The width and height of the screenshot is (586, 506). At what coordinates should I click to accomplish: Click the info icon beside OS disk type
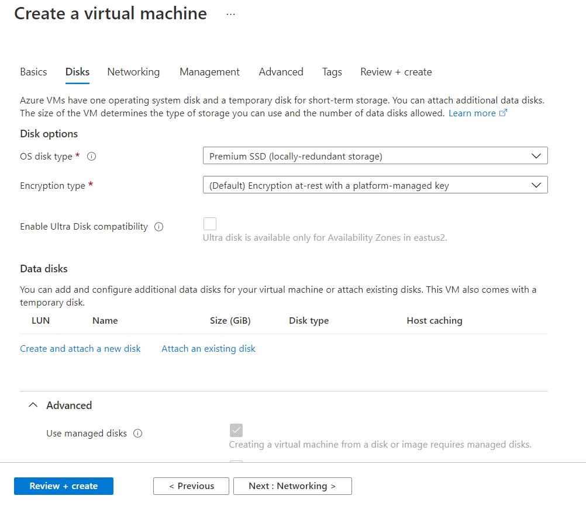coord(91,157)
